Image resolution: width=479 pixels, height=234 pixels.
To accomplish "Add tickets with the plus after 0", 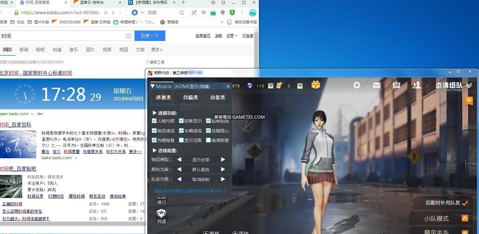I will [x=300, y=86].
